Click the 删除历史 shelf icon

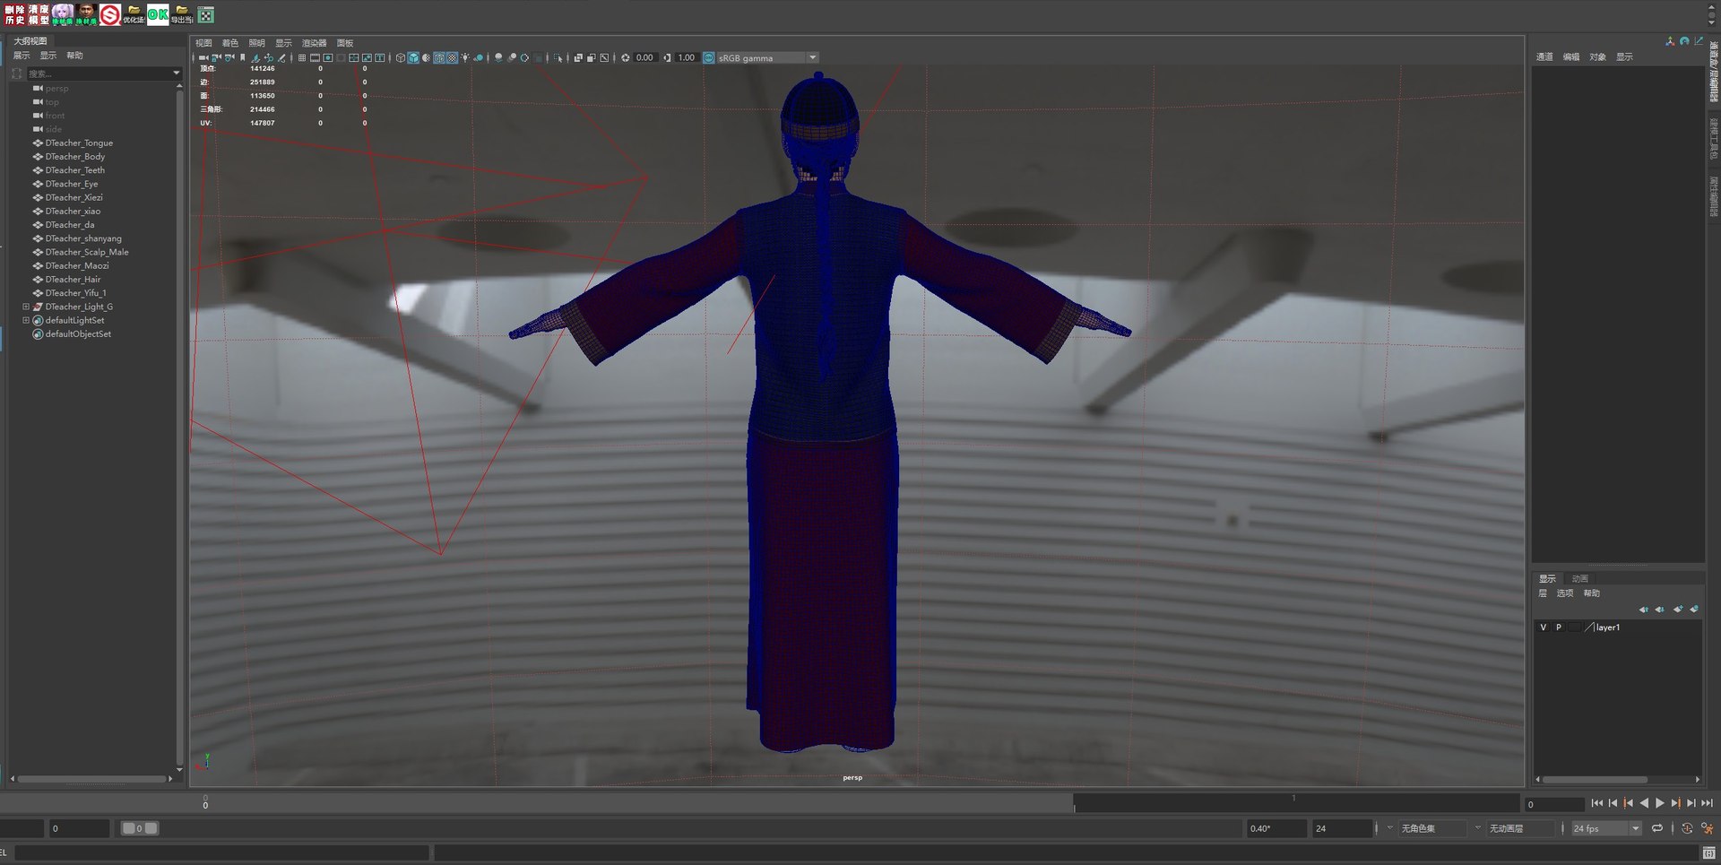15,14
